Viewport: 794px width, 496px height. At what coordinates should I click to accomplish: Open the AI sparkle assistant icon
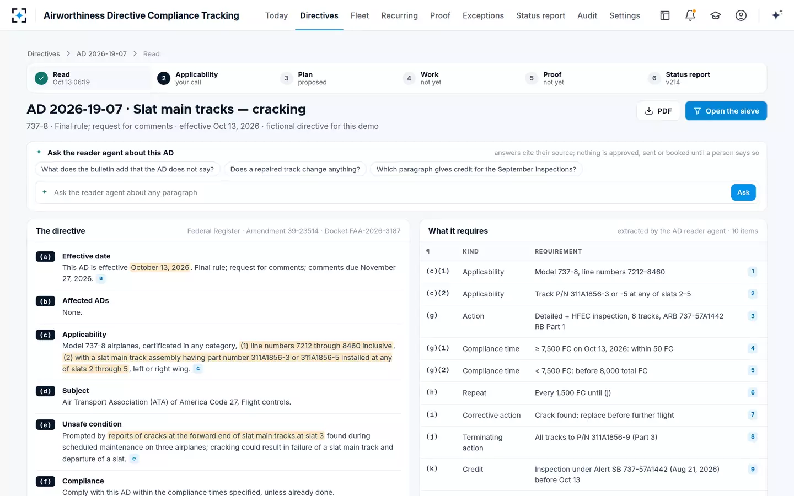point(777,15)
